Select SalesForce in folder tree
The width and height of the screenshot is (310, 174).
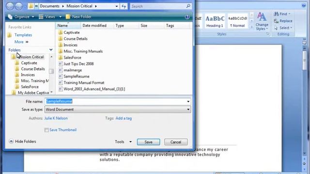(30, 87)
